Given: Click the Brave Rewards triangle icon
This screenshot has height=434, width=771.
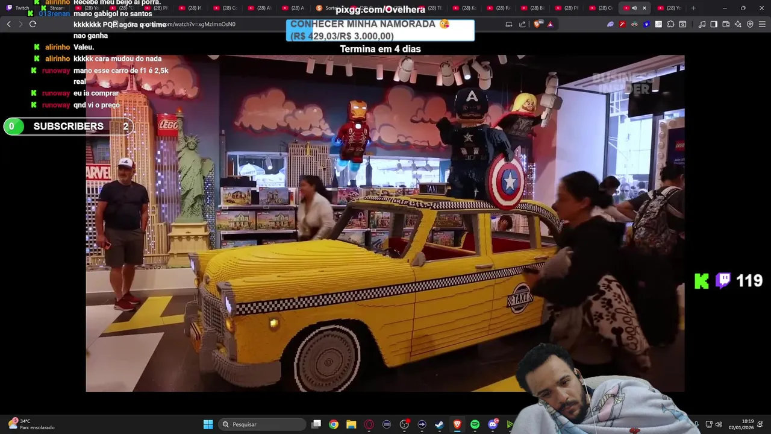Looking at the screenshot, I should (x=550, y=24).
